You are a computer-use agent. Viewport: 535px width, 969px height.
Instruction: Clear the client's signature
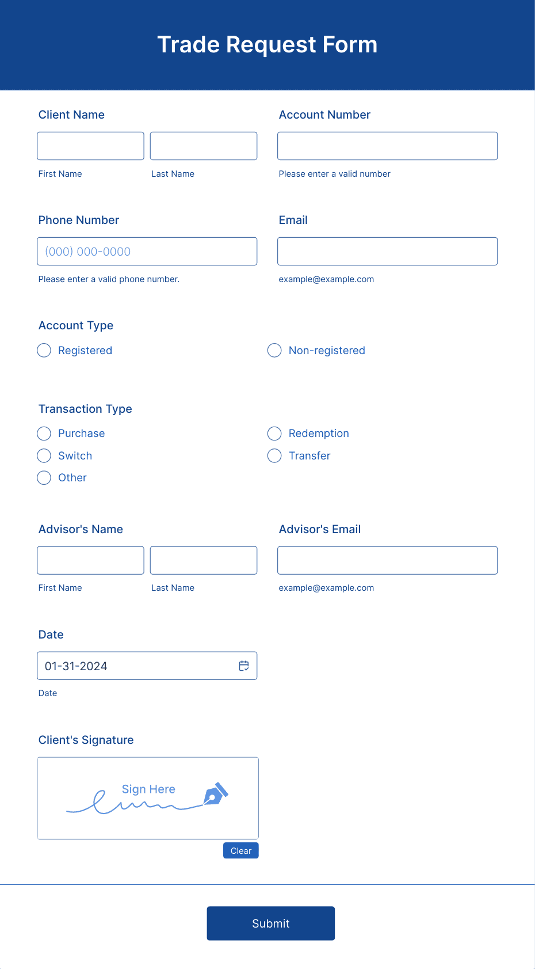(240, 850)
